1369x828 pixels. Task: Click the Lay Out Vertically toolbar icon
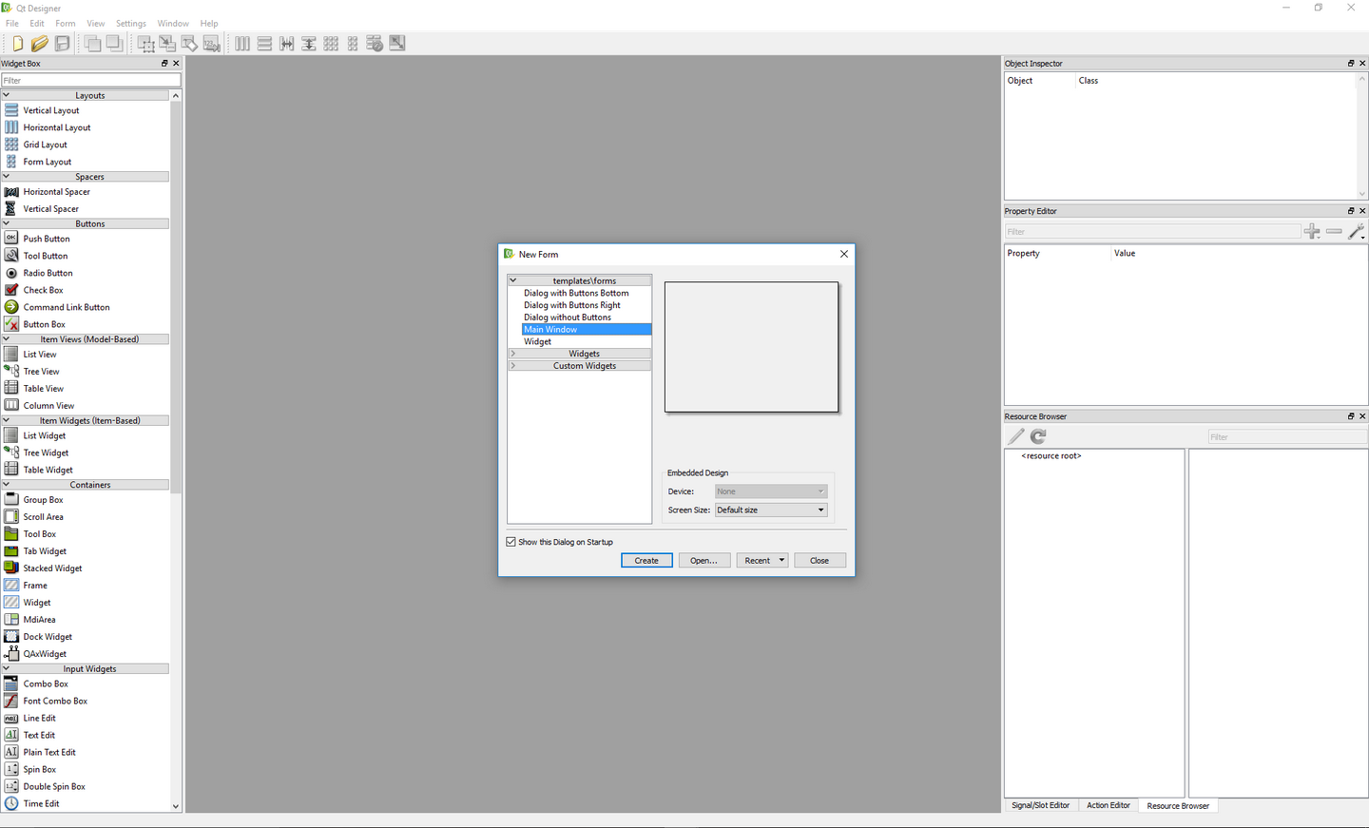tap(264, 43)
